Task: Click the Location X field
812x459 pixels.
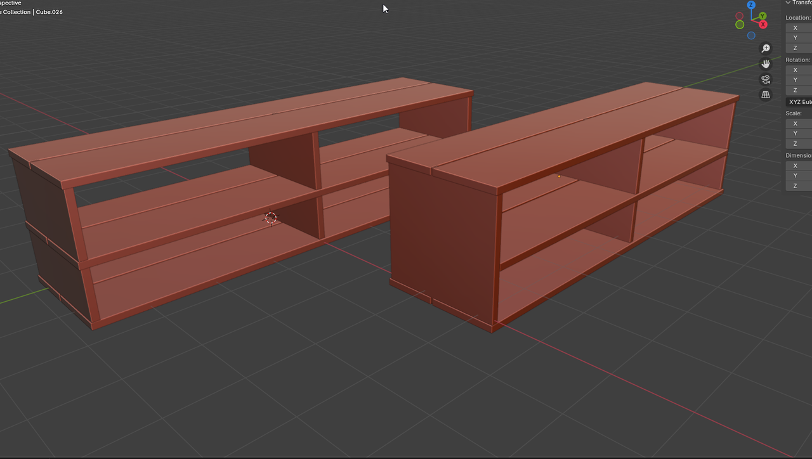Action: point(799,28)
